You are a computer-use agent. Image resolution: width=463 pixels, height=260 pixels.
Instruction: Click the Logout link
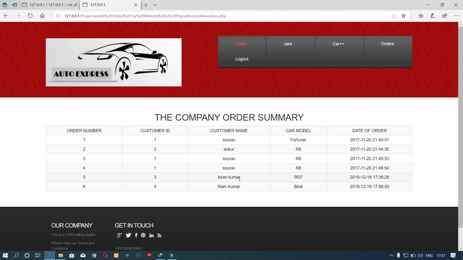(242, 59)
